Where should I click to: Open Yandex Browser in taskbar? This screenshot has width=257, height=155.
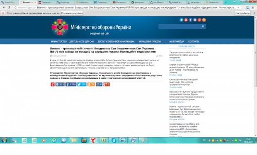(x=93, y=140)
